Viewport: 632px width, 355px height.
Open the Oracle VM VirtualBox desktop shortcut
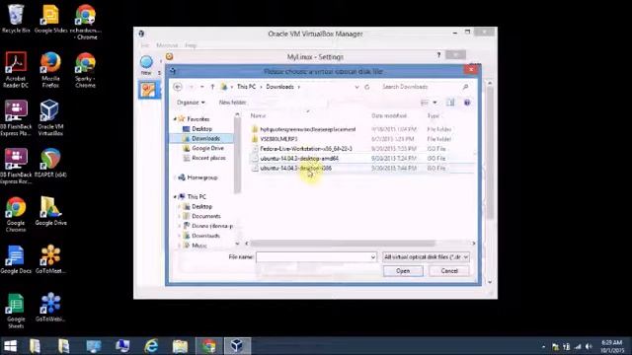coord(50,117)
